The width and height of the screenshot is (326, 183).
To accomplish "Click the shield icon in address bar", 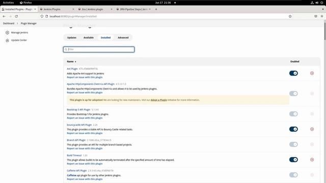I will coord(42,16).
